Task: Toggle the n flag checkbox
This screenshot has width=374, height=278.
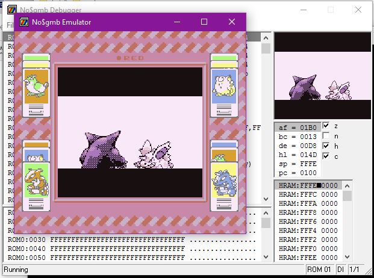Action: 326,136
